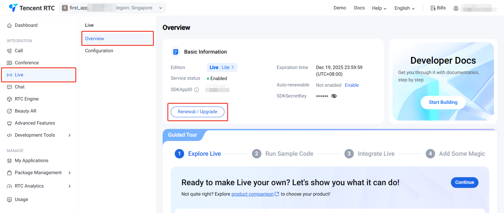504x213 pixels.
Task: Select step 1 Explore Live
Action: click(198, 154)
